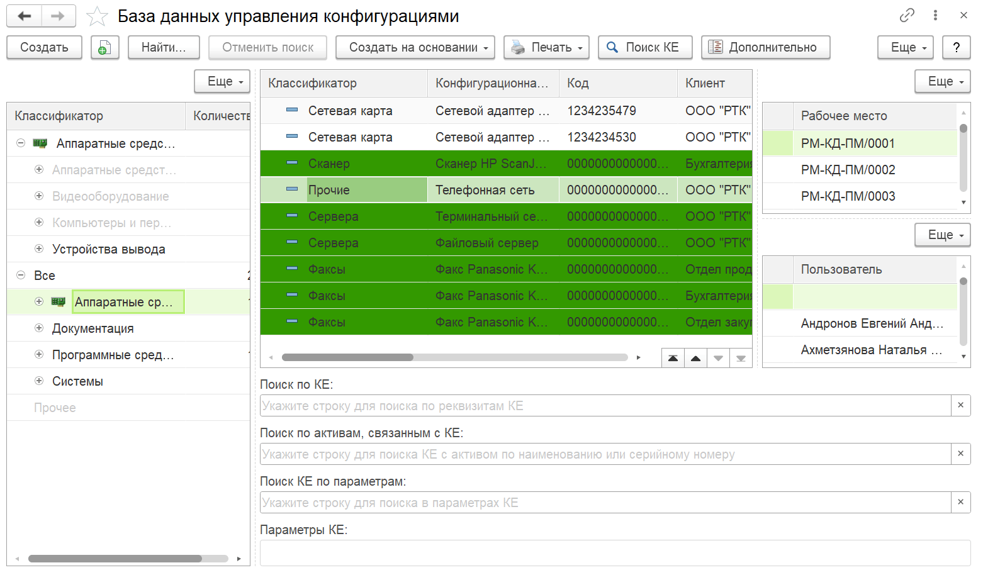983x575 pixels.
Task: Click dash icon of the first Сетевая карта row
Action: pos(292,110)
